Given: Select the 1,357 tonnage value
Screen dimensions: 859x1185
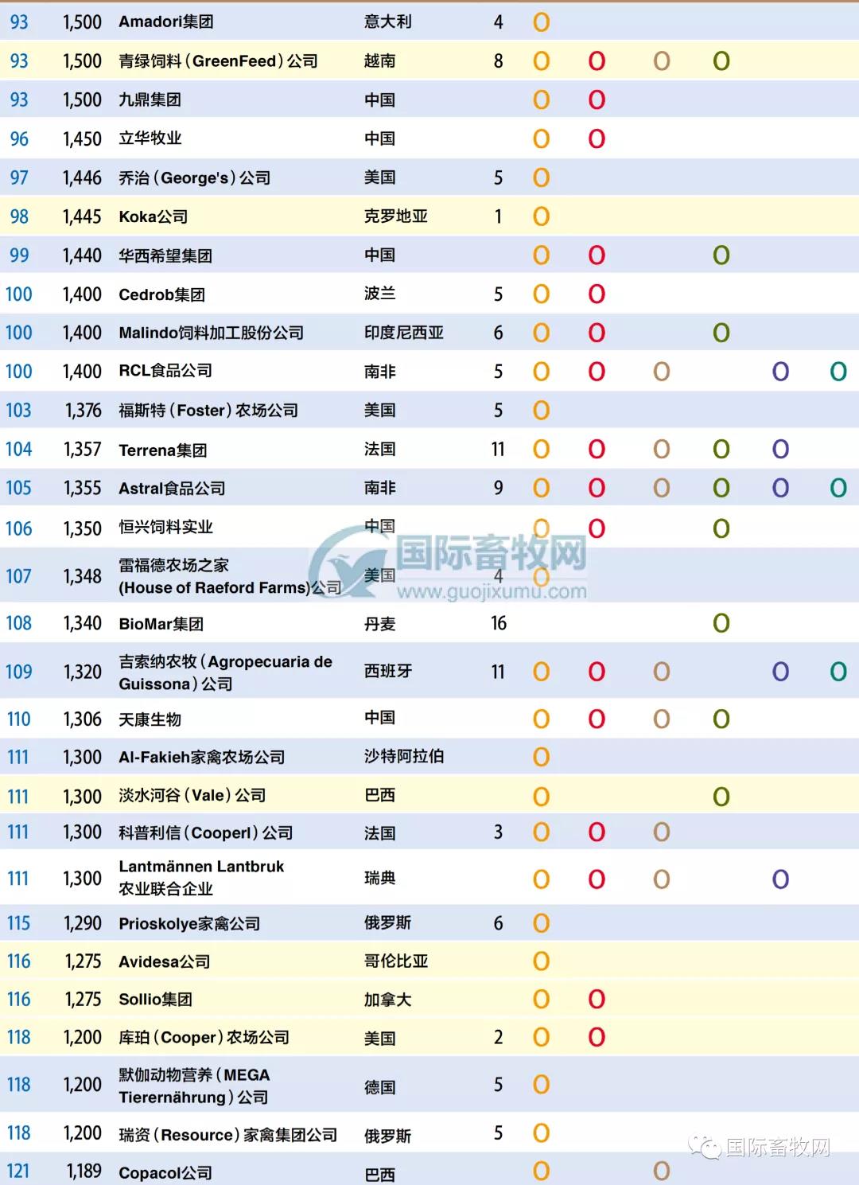Looking at the screenshot, I should [x=83, y=450].
